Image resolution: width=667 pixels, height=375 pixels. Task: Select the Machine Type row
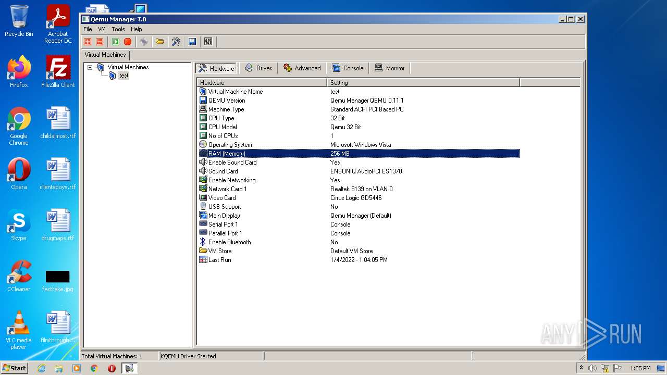(x=359, y=109)
